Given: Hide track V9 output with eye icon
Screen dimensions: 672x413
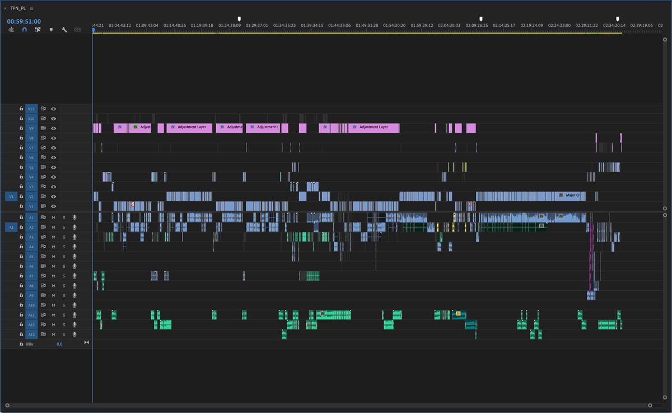Looking at the screenshot, I should pyautogui.click(x=54, y=128).
